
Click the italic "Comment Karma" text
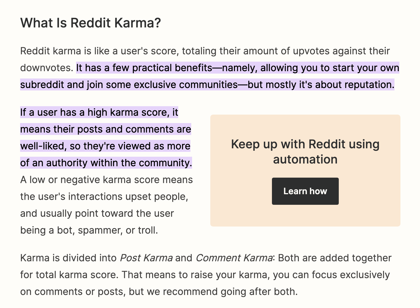pos(234,258)
